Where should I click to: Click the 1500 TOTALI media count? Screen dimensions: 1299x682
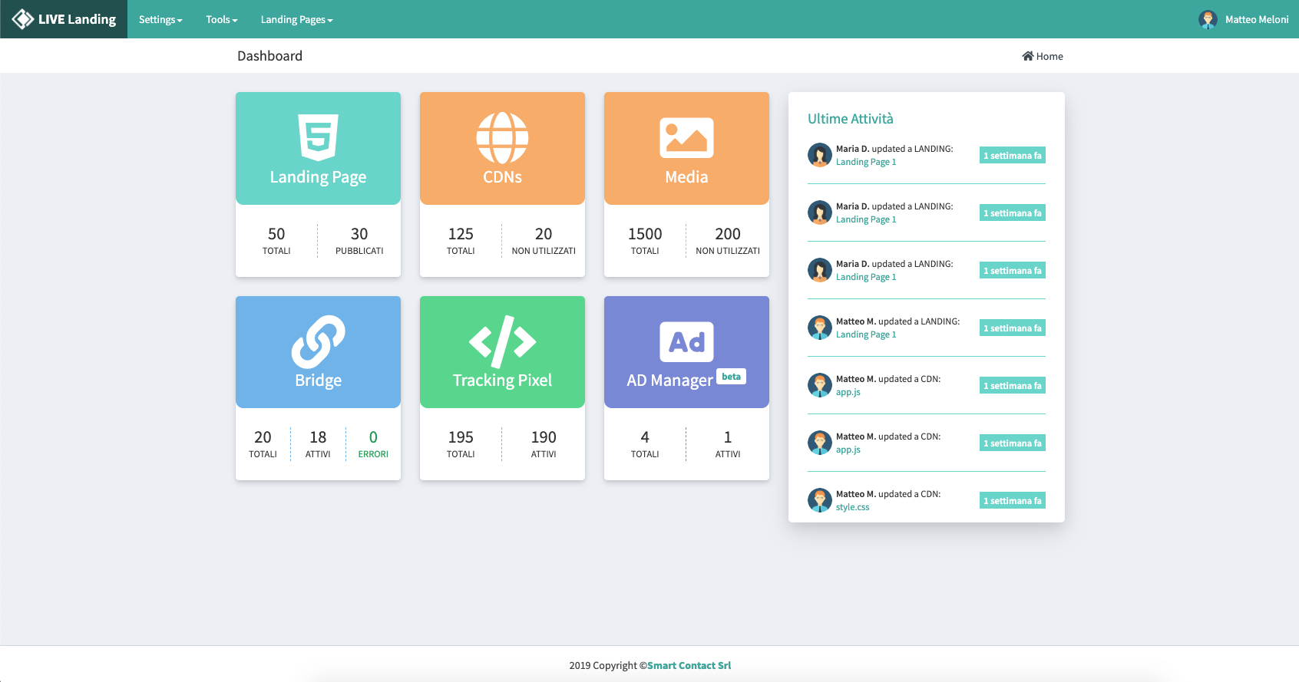tap(645, 240)
